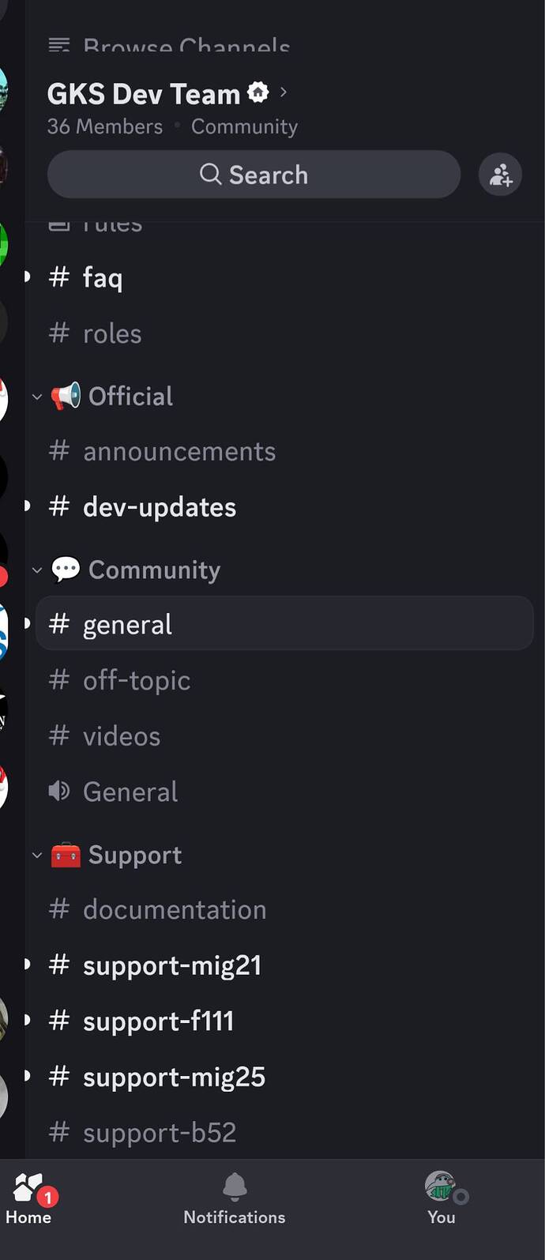Open the dev-updates channel
The width and height of the screenshot is (545, 1260).
point(159,507)
